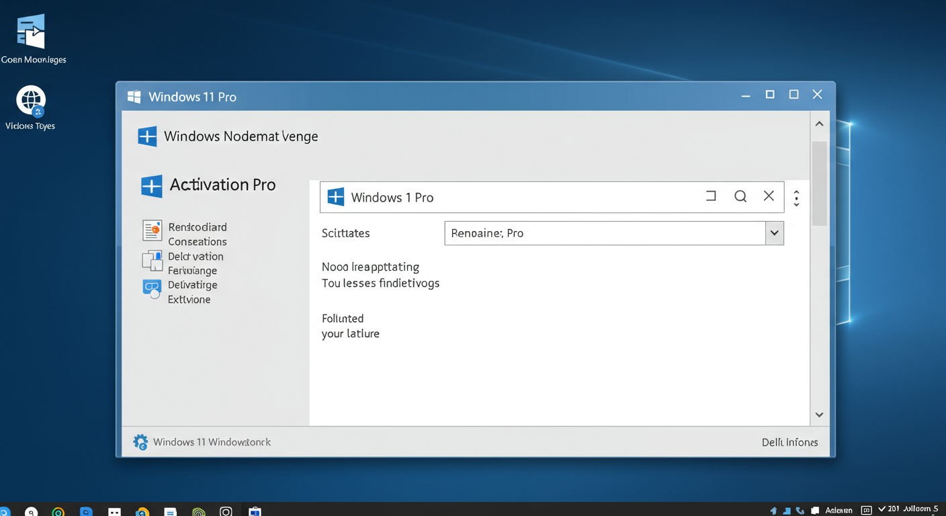946x516 pixels.
Task: Click the search magnifier in the Windows 1 Pro bar
Action: click(x=740, y=196)
